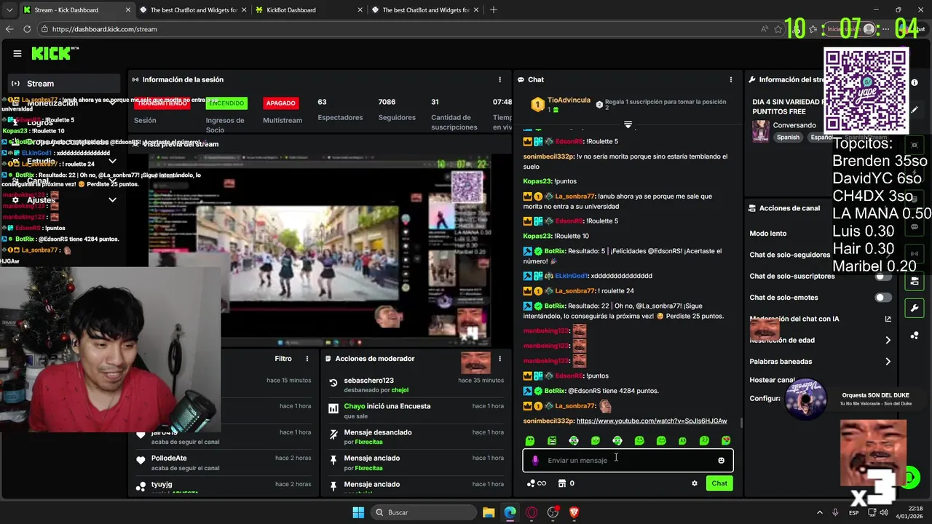Click the green ENCENDIDO badge
The height and width of the screenshot is (524, 932).
click(x=226, y=103)
